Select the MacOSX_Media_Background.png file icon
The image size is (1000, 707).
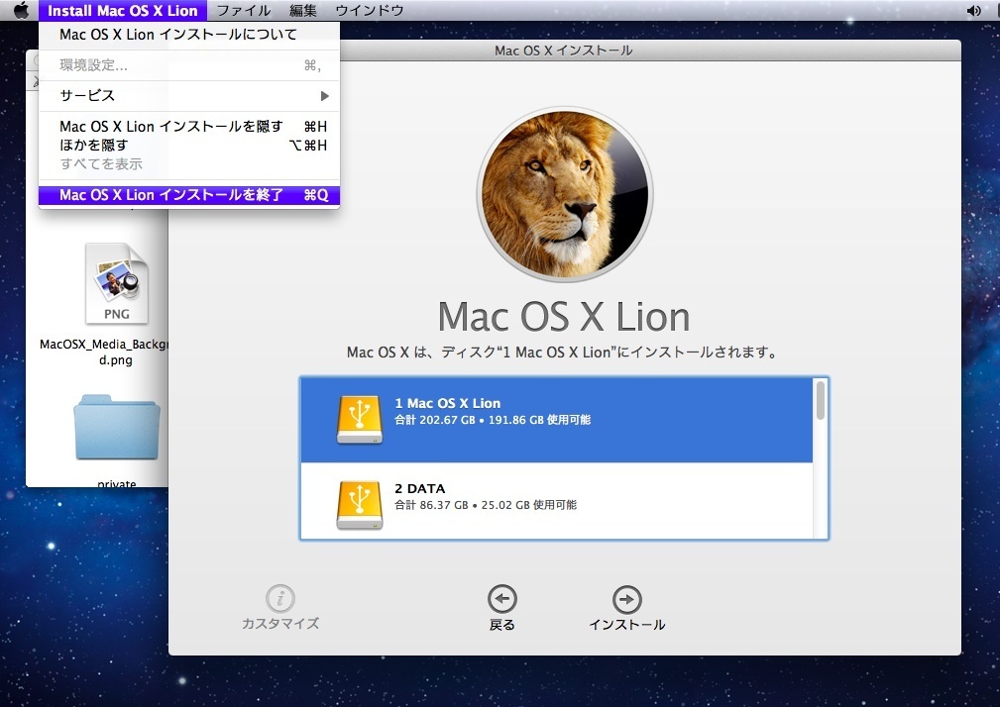pos(116,285)
